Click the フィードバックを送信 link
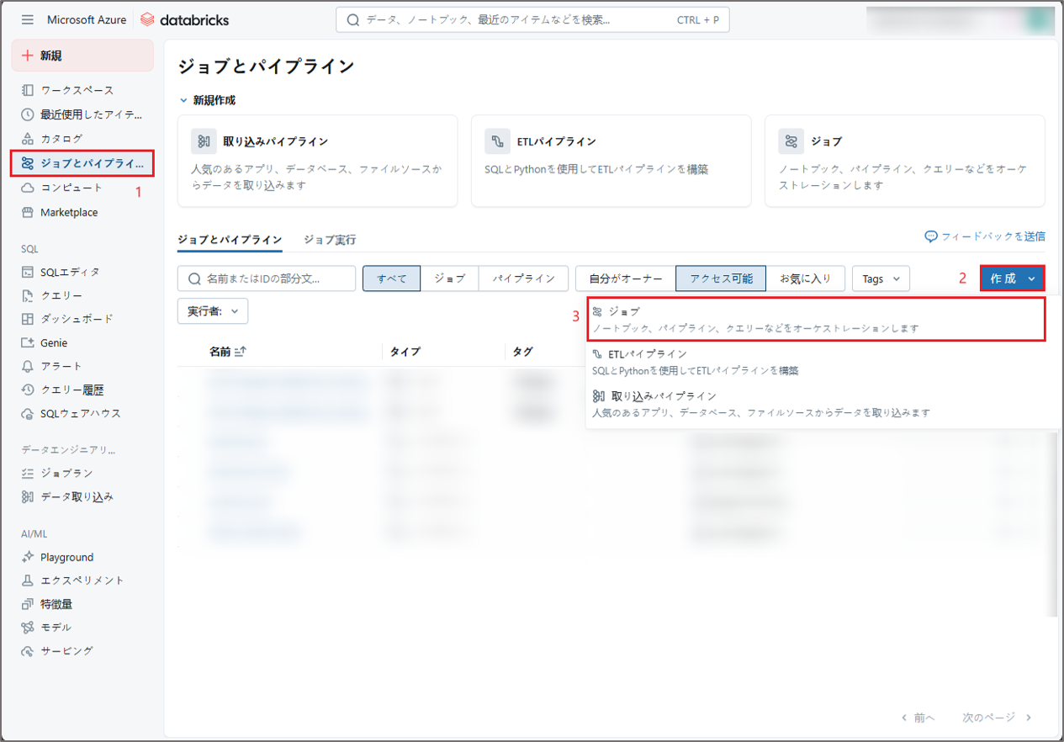Screen dimensions: 1064x742 click(x=985, y=236)
